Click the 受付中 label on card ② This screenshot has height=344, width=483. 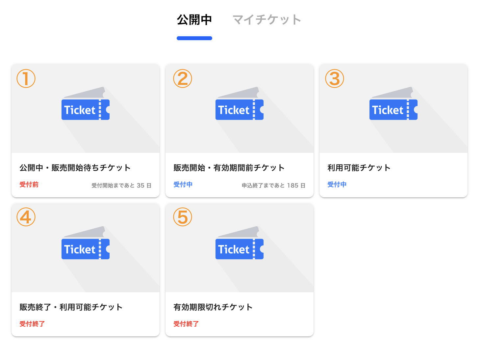[183, 185]
